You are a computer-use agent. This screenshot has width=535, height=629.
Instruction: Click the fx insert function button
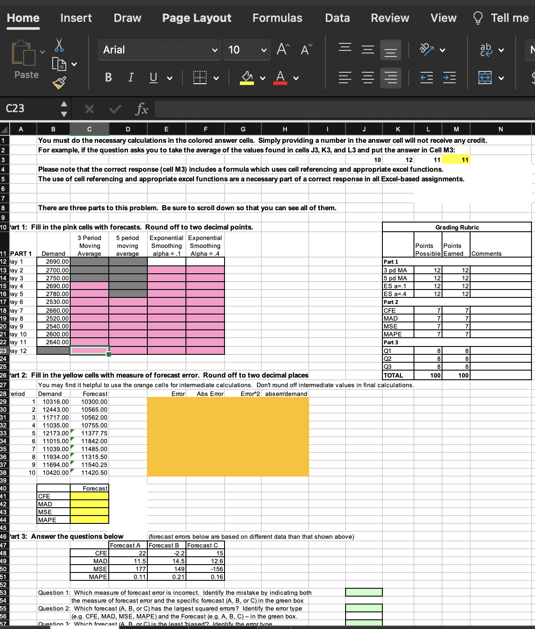click(x=142, y=109)
